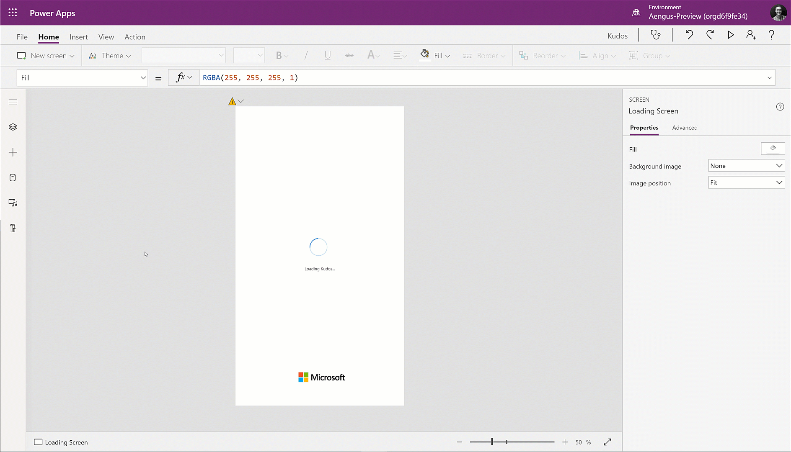Expand the left hamburger menu
Screen dimensions: 791x452
[13, 102]
